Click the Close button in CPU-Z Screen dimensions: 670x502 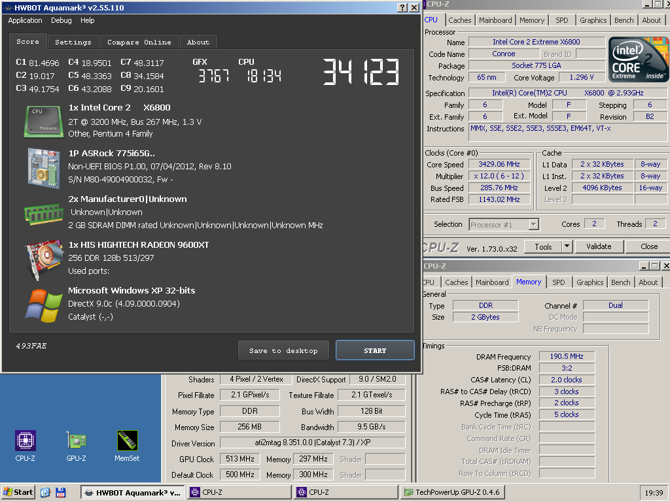coord(648,246)
